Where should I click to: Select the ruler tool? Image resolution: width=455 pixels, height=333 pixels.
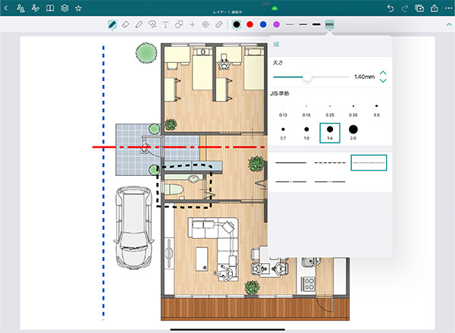click(219, 25)
